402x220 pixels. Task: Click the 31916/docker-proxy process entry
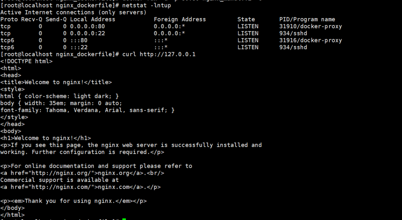pyautogui.click(x=311, y=40)
